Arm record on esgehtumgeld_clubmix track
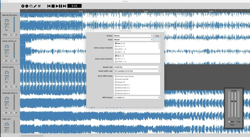Image resolution: width=250 pixels, height=137 pixels. (14, 113)
